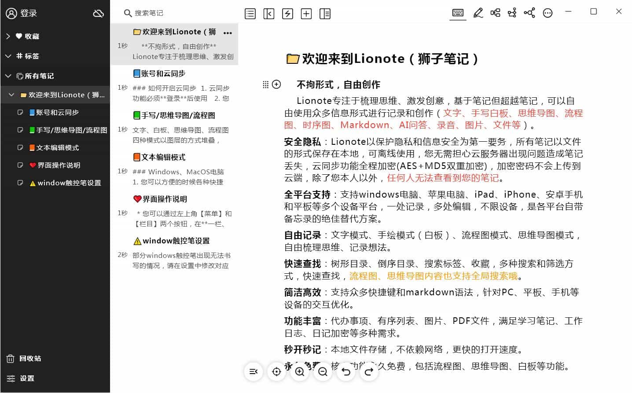Viewport: 632px width, 393px height.
Task: Click the lightning quick-action toolbar icon
Action: (x=287, y=14)
